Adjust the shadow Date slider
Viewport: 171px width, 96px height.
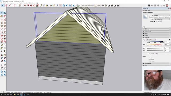(x=155, y=45)
